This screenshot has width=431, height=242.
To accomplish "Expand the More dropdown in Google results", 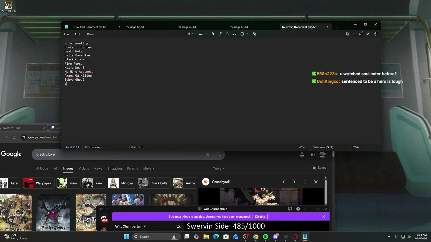I will tap(148, 169).
